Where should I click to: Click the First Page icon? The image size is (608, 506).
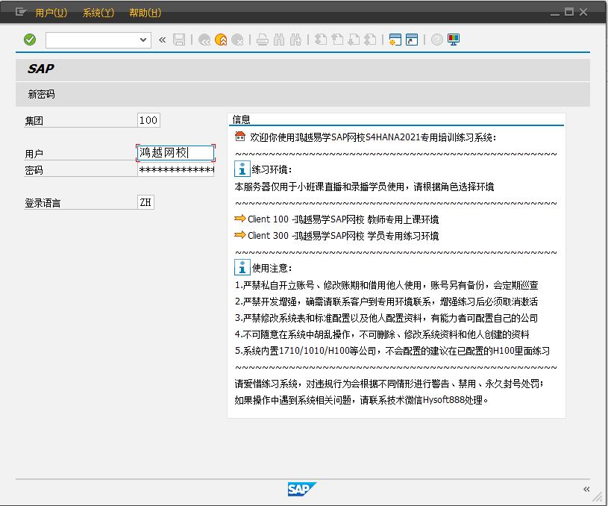(x=321, y=40)
